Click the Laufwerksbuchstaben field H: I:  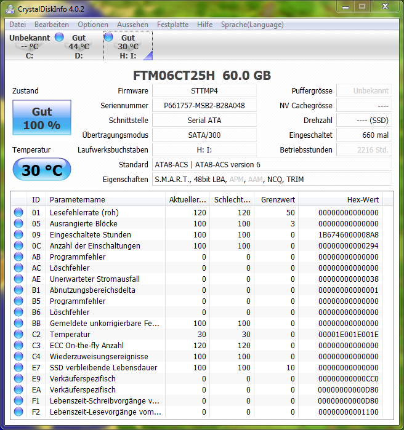204,150
